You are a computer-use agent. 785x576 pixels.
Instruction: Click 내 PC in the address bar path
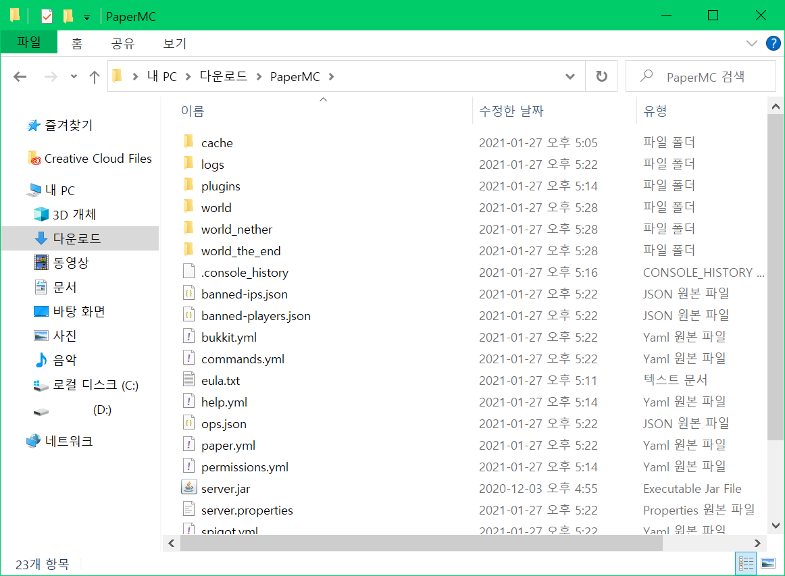[x=161, y=76]
